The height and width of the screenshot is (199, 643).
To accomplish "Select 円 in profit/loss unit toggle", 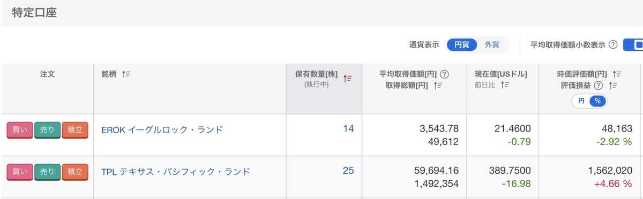I will (x=581, y=101).
